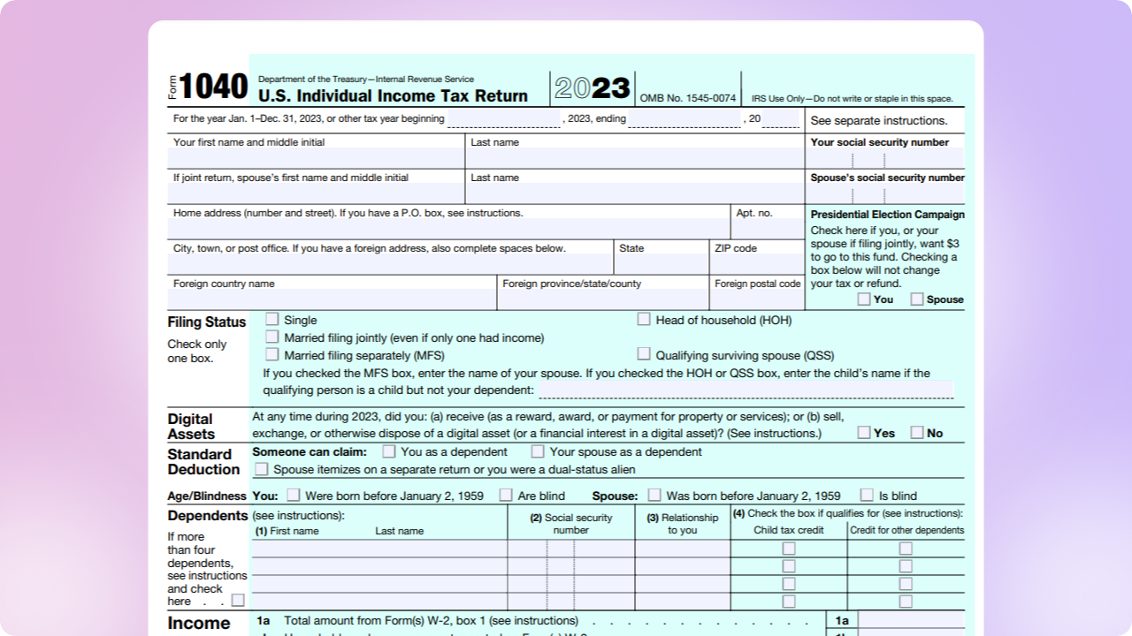This screenshot has width=1132, height=636.
Task: Check You Are blind box
Action: 506,496
